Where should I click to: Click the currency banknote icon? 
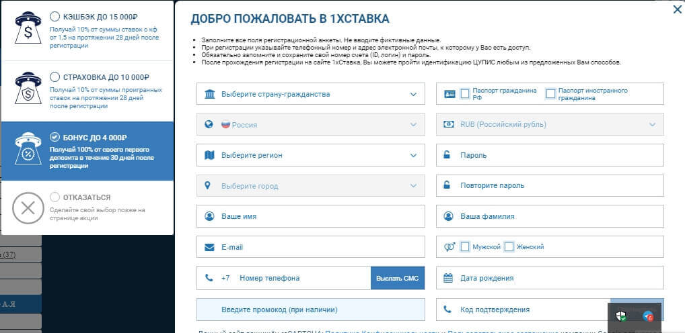coord(449,124)
